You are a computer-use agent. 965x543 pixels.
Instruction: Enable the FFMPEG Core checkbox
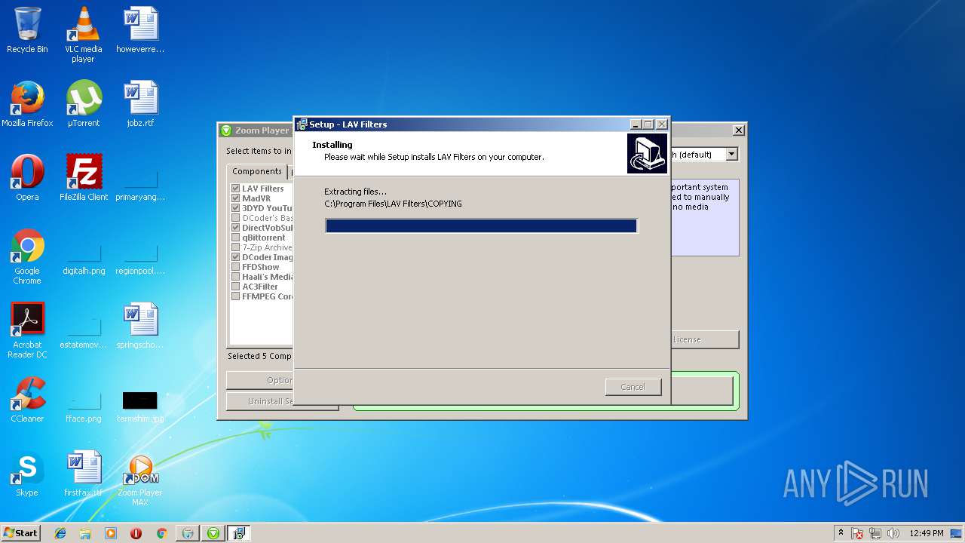tap(236, 296)
